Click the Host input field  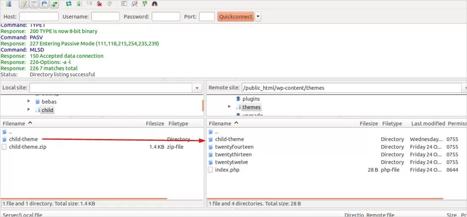(x=39, y=17)
